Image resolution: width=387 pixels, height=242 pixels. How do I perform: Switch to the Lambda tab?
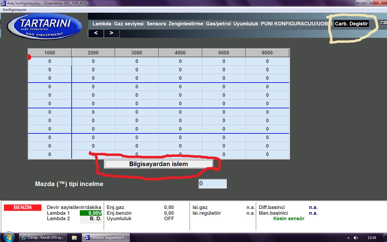pyautogui.click(x=102, y=24)
